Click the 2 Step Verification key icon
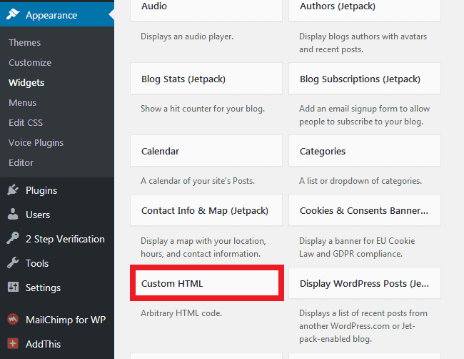Screen dimensions: 464x359 click(13, 238)
